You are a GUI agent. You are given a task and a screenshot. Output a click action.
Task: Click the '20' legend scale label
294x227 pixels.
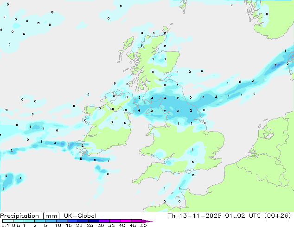[79, 225]
